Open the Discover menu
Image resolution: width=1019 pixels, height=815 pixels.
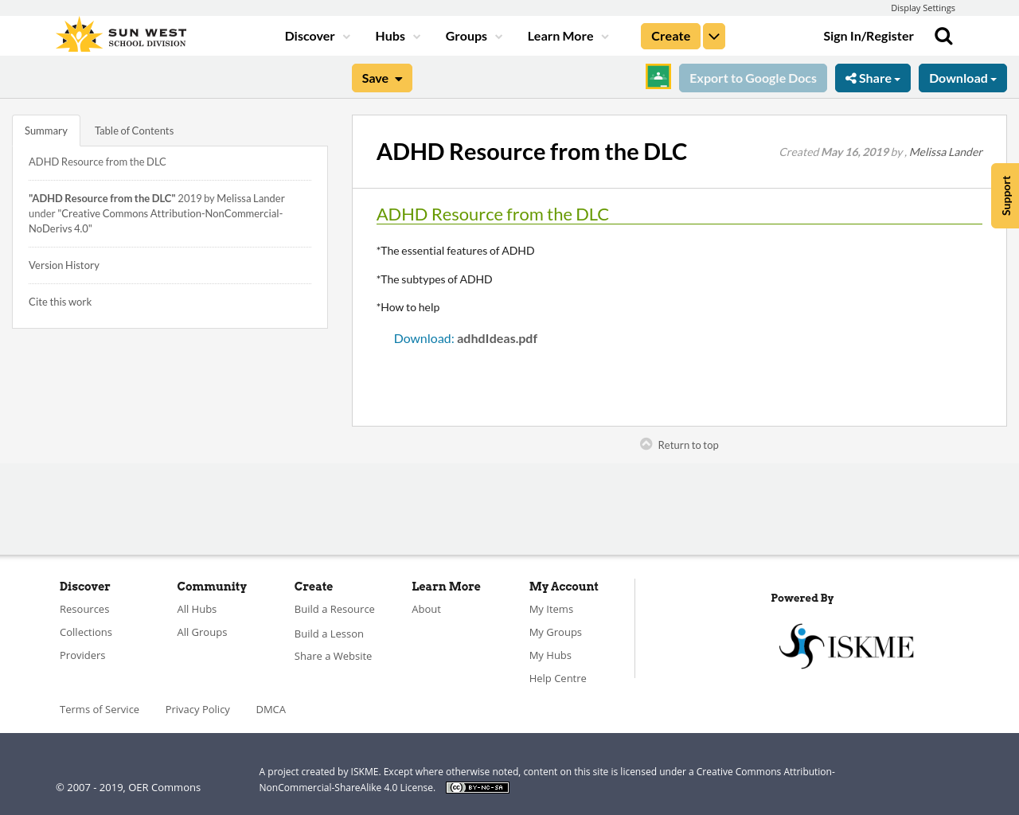310,34
